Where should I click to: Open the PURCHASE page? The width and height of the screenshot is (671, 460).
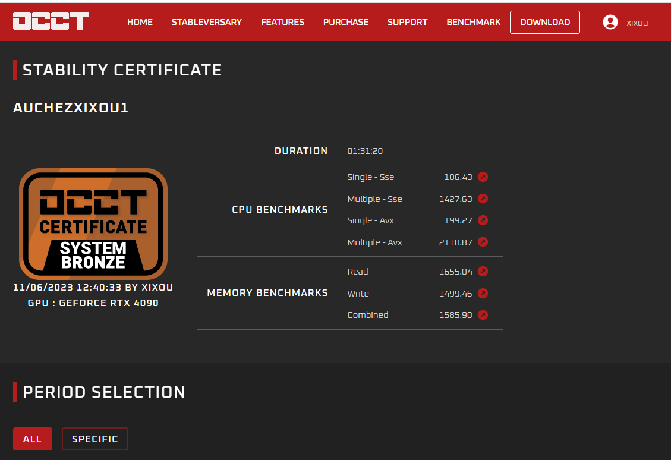pos(345,22)
